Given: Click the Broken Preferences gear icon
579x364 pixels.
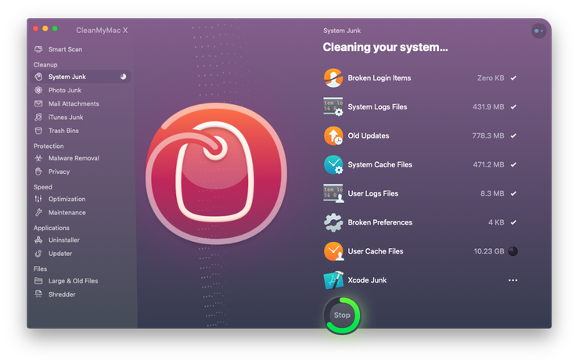Looking at the screenshot, I should coord(333,222).
